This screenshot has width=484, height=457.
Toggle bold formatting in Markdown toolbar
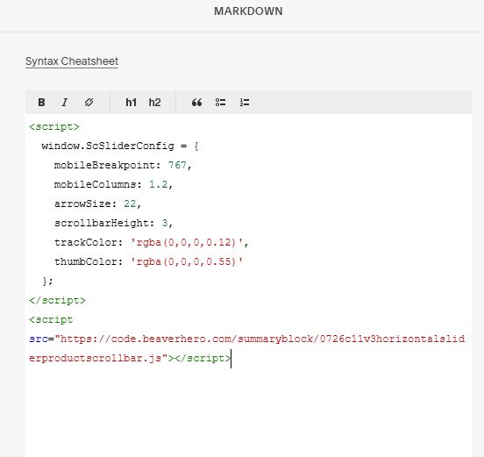point(41,103)
